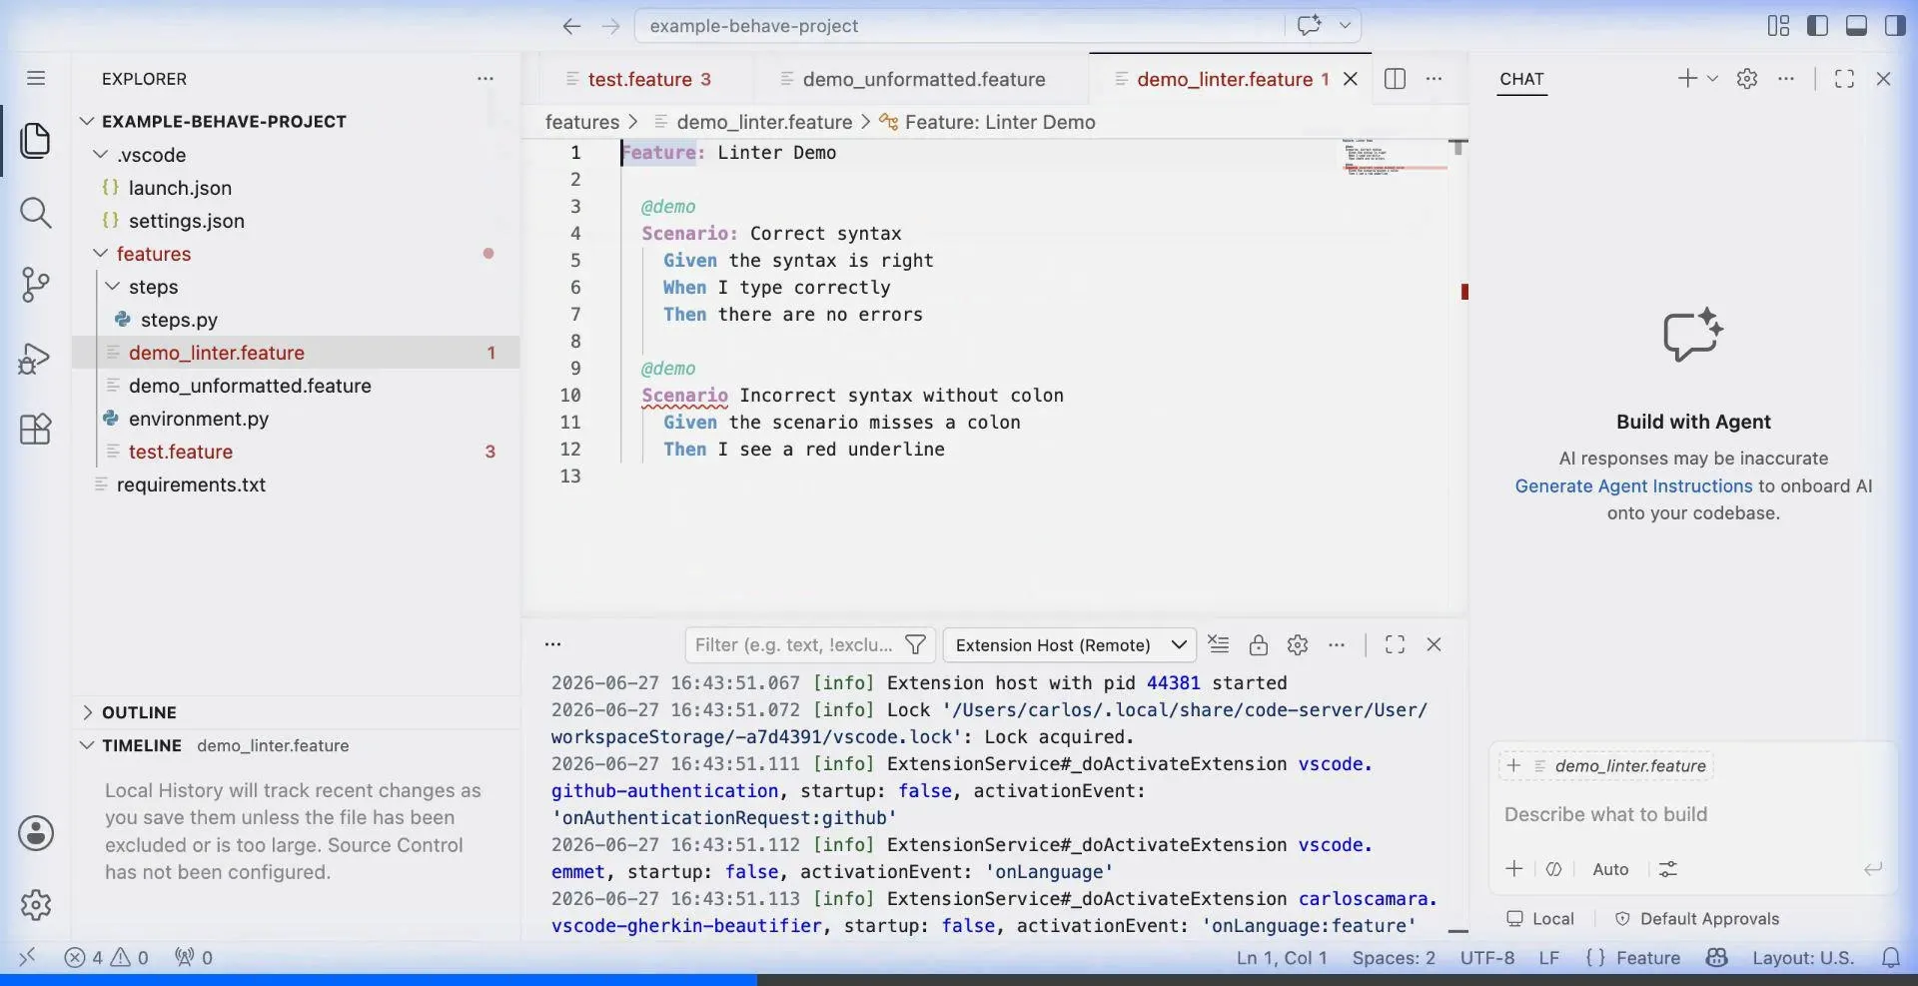
Task: Focus the Describe what to build input
Action: click(1692, 814)
